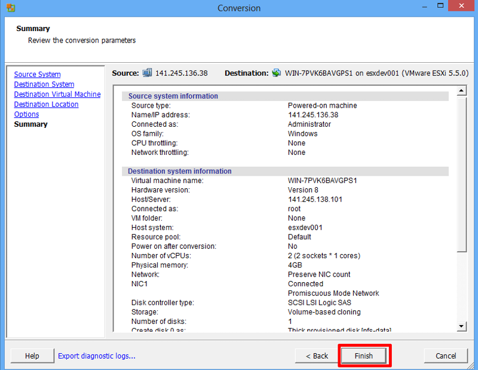The width and height of the screenshot is (478, 370).
Task: Click Virtual machine name value WIN-7PVK6BAVGPS1
Action: pos(322,181)
